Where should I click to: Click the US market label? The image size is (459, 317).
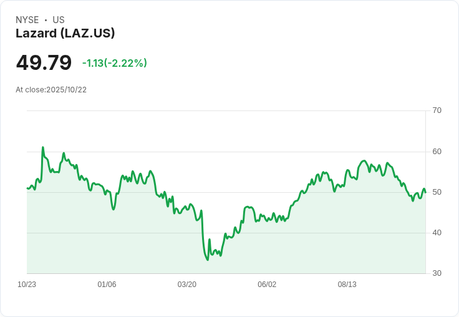tap(59, 20)
